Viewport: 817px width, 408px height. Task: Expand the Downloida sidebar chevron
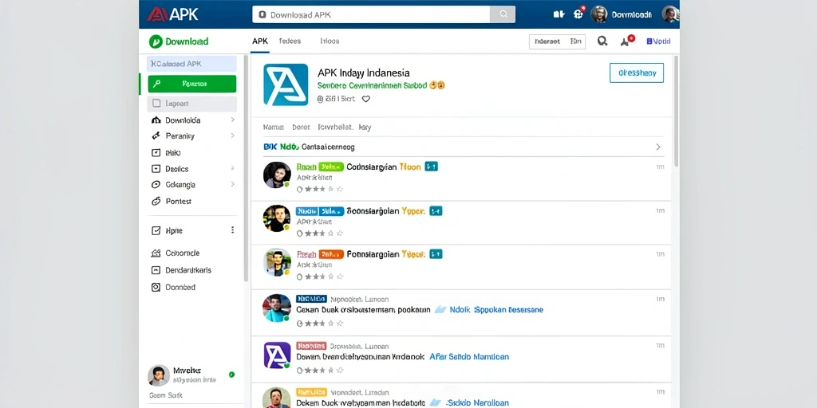click(232, 120)
